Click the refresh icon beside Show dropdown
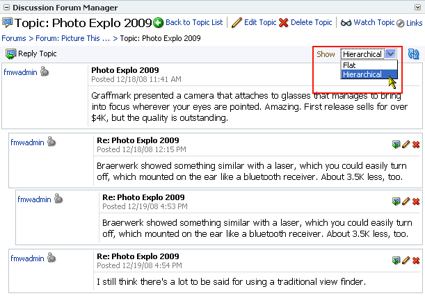The image size is (425, 305). (413, 54)
